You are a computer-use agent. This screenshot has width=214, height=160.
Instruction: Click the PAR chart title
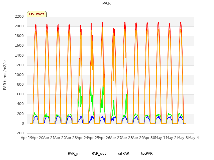click(106, 3)
